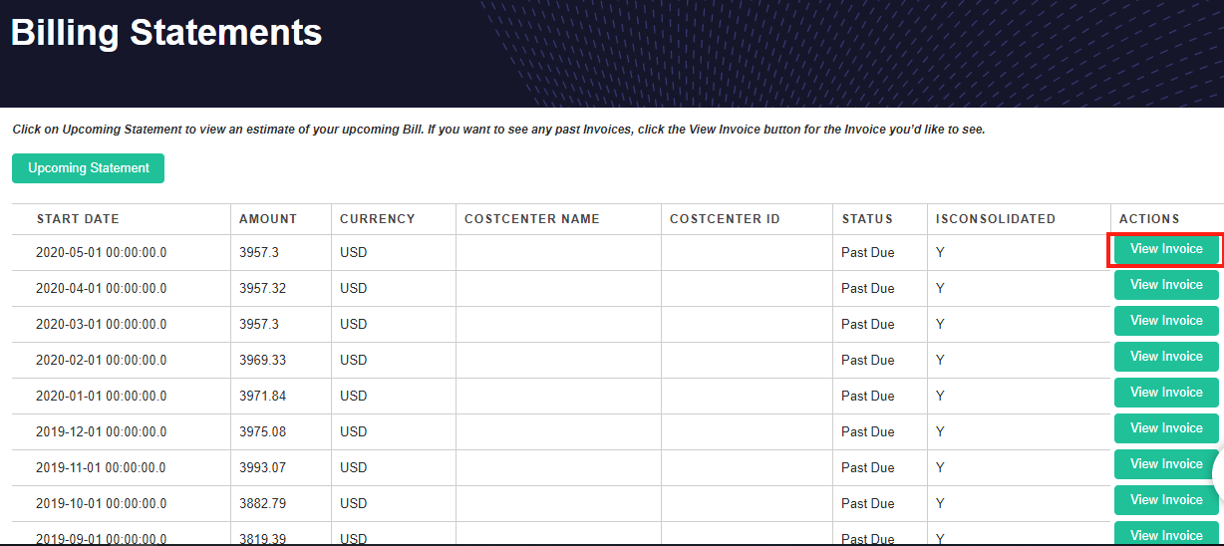Click the IsConsolidated column header
Viewport: 1224px width, 546px height.
[x=995, y=219]
